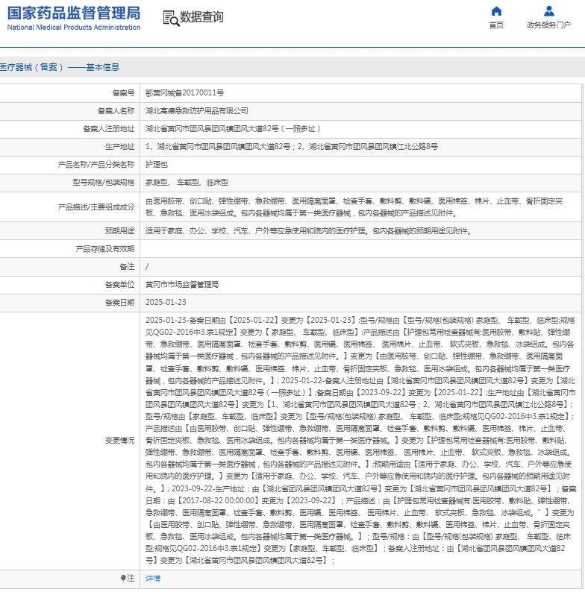Click the 数据查询 heading text
The height and width of the screenshot is (592, 585).
tap(201, 17)
